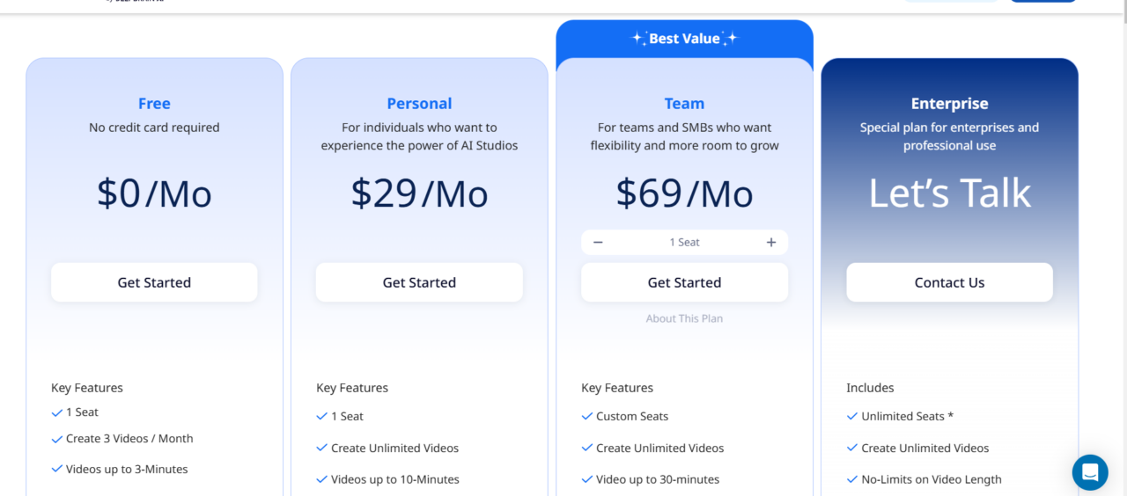The height and width of the screenshot is (496, 1127).
Task: Click the Enterprise plan heading
Action: (x=949, y=104)
